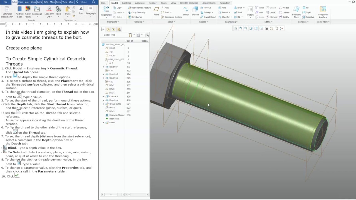Toggle datum display filters in graphics toolbar

[x=271, y=28]
